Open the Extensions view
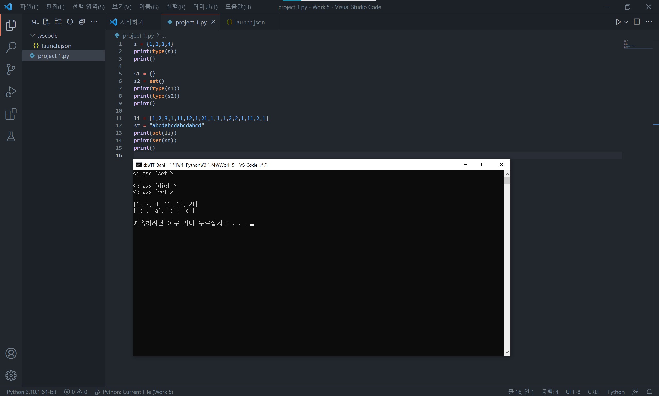Image resolution: width=659 pixels, height=396 pixels. (11, 114)
